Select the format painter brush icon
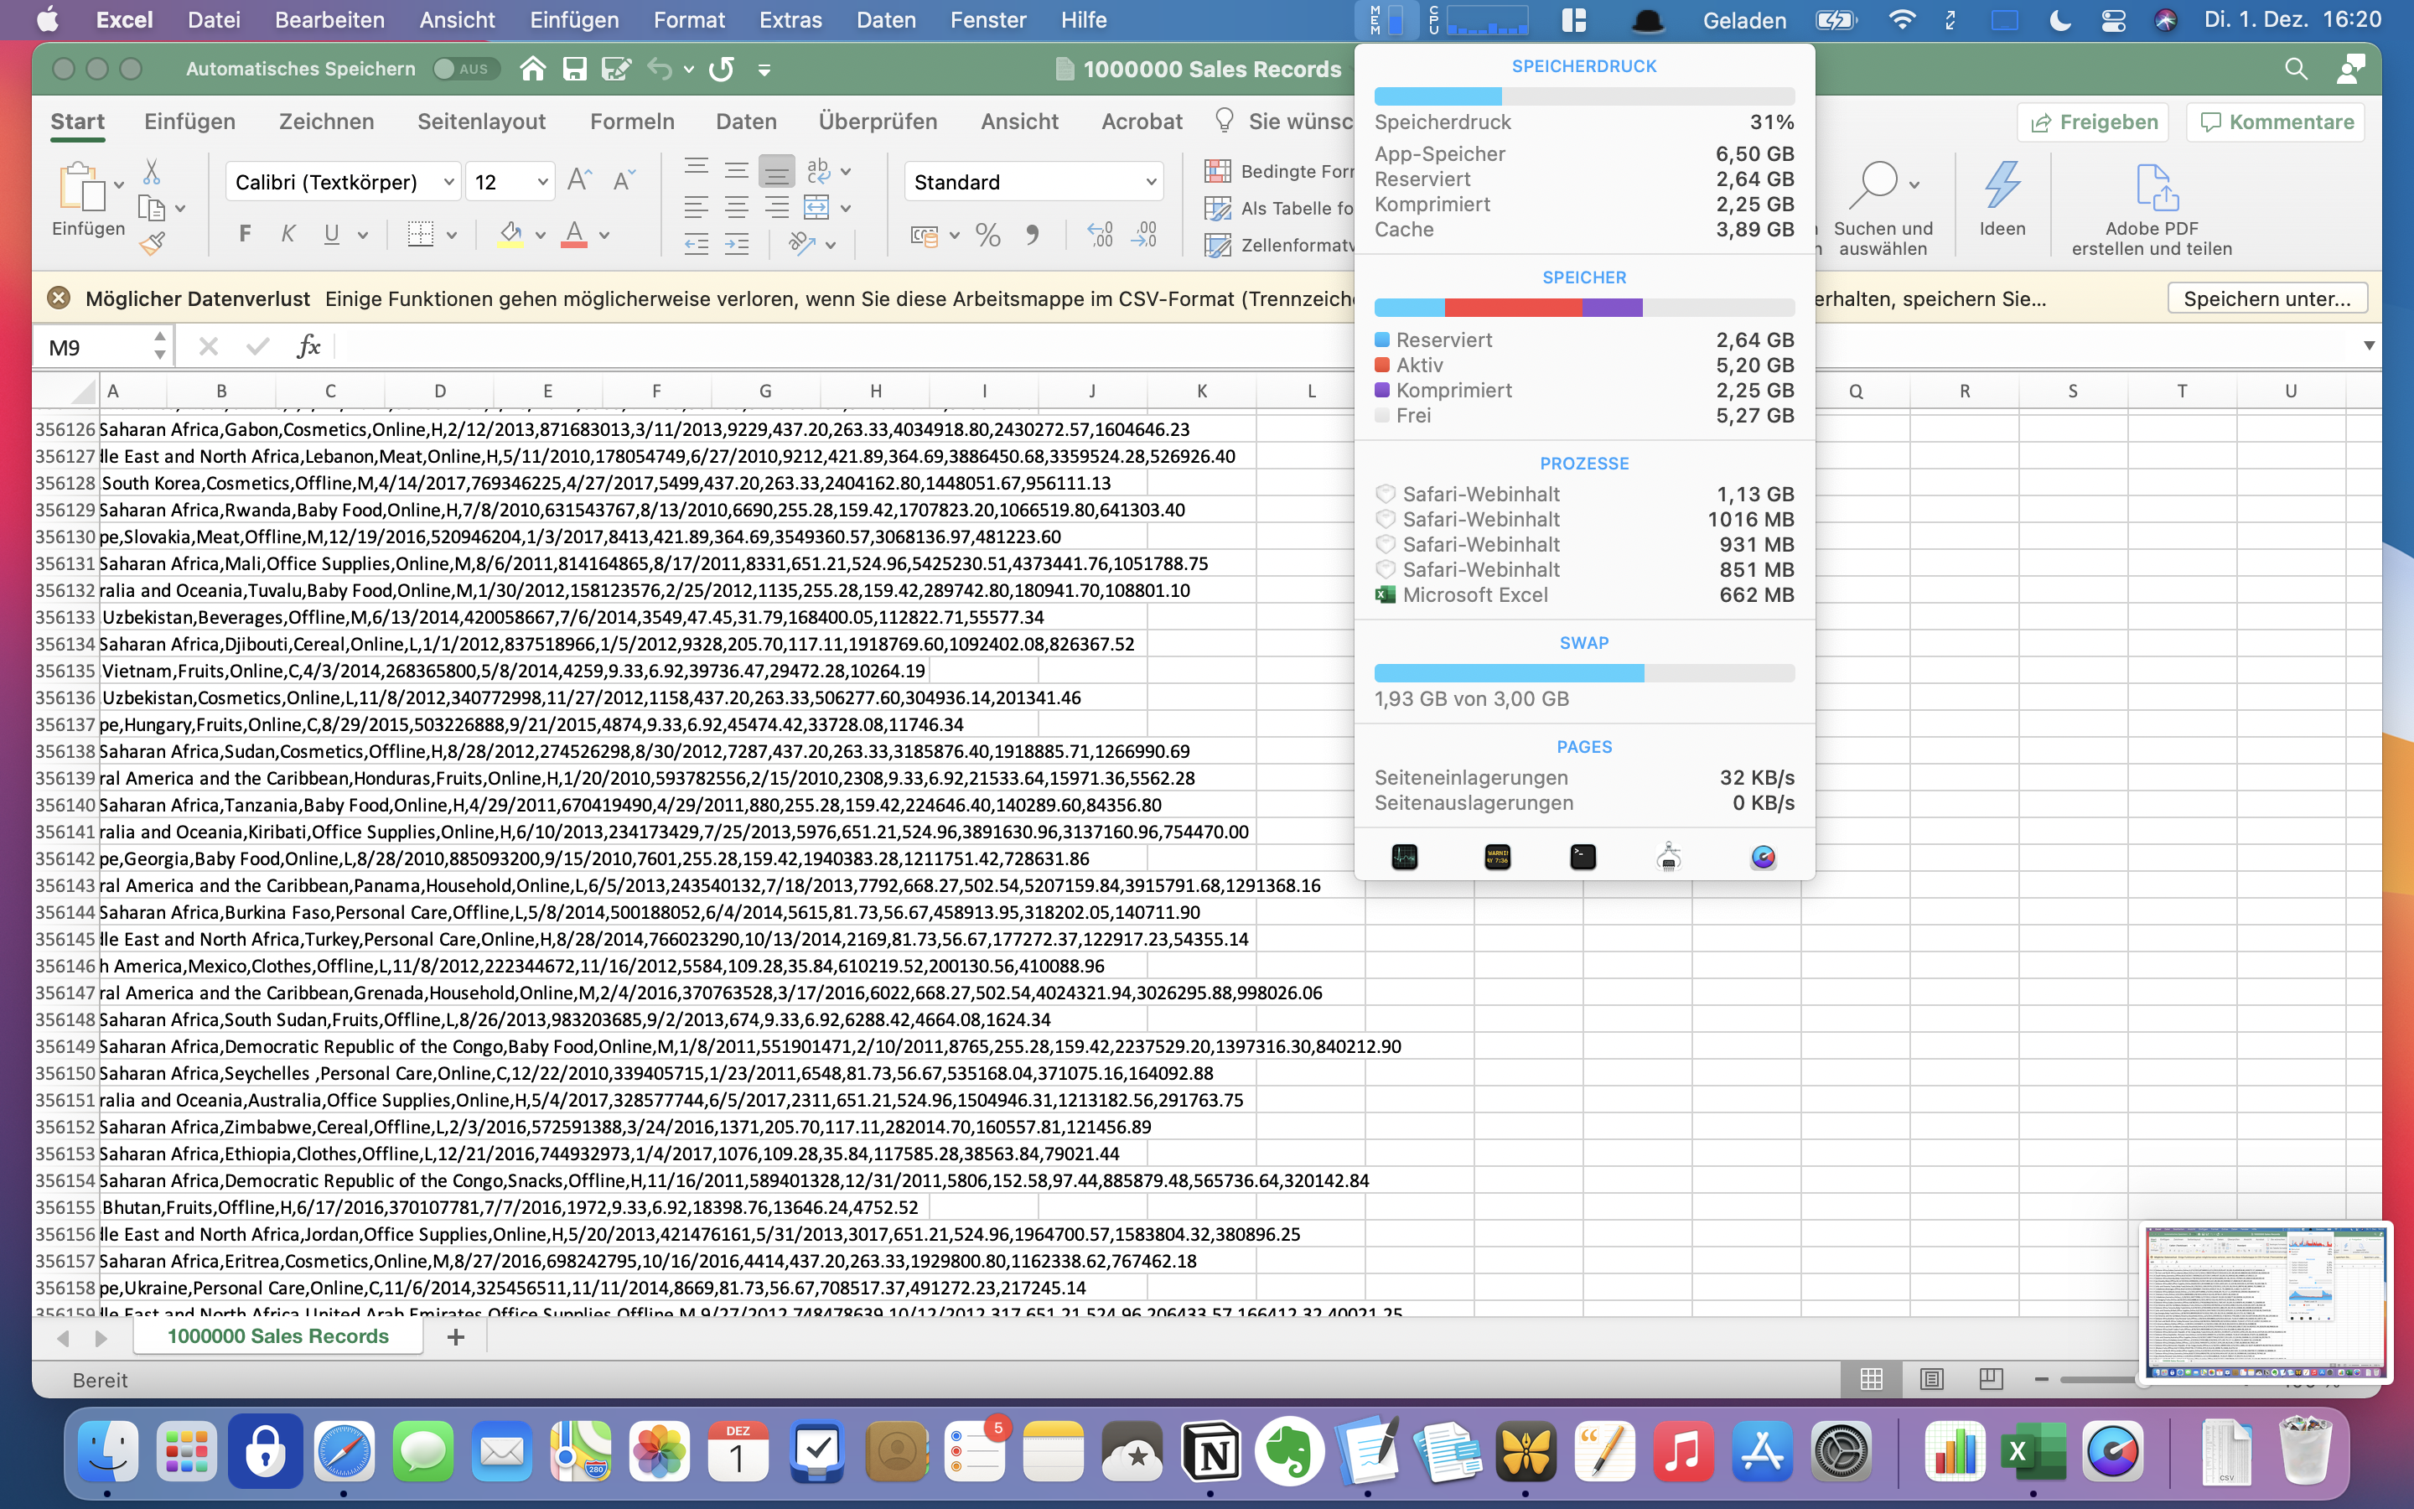 point(152,243)
